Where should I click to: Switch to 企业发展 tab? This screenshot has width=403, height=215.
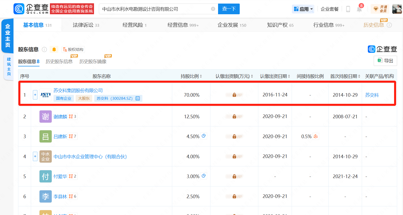[x=232, y=25]
